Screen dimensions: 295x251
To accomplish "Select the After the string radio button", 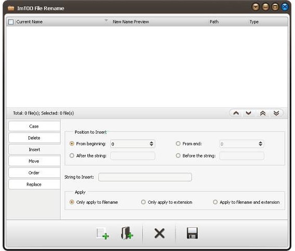I will (72, 156).
